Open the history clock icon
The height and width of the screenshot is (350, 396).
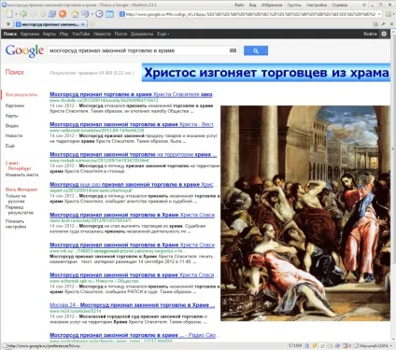click(x=99, y=14)
